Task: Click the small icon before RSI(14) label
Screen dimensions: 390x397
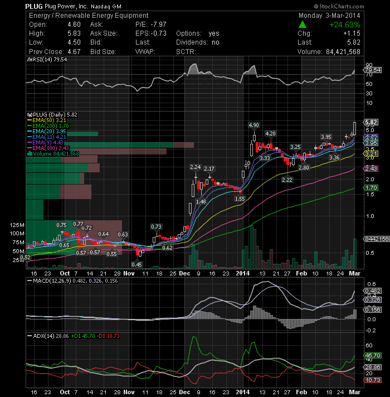Action: [x=29, y=60]
